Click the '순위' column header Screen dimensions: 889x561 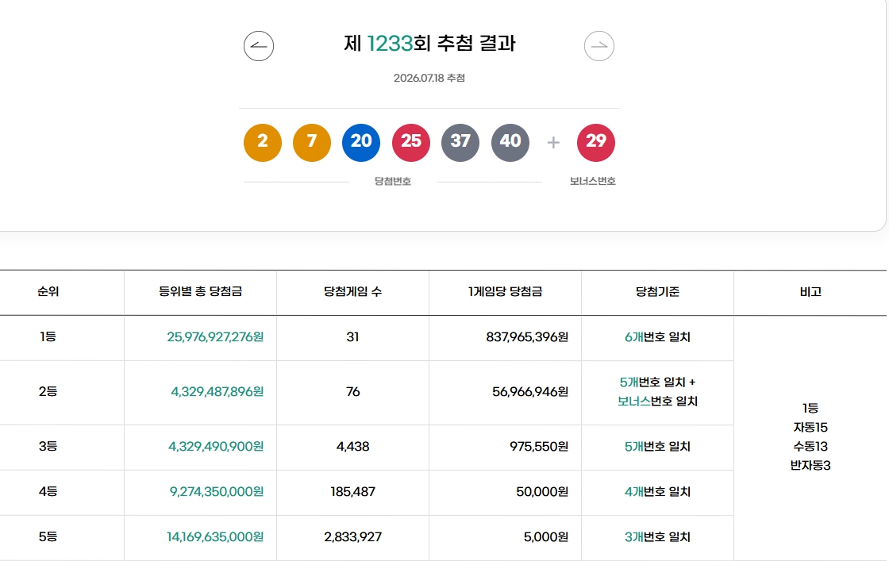[x=48, y=291]
